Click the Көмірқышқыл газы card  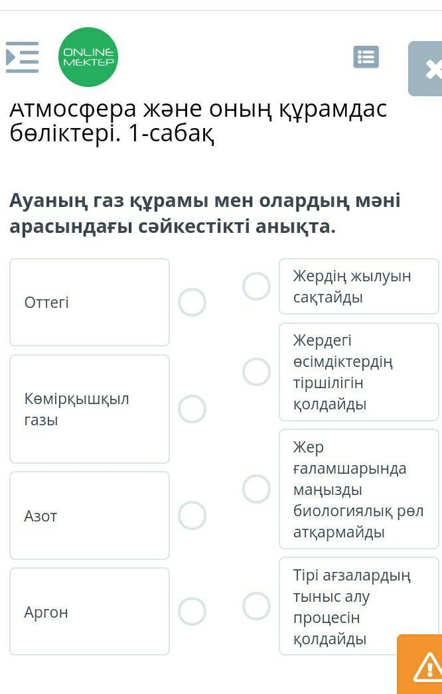[x=90, y=409]
